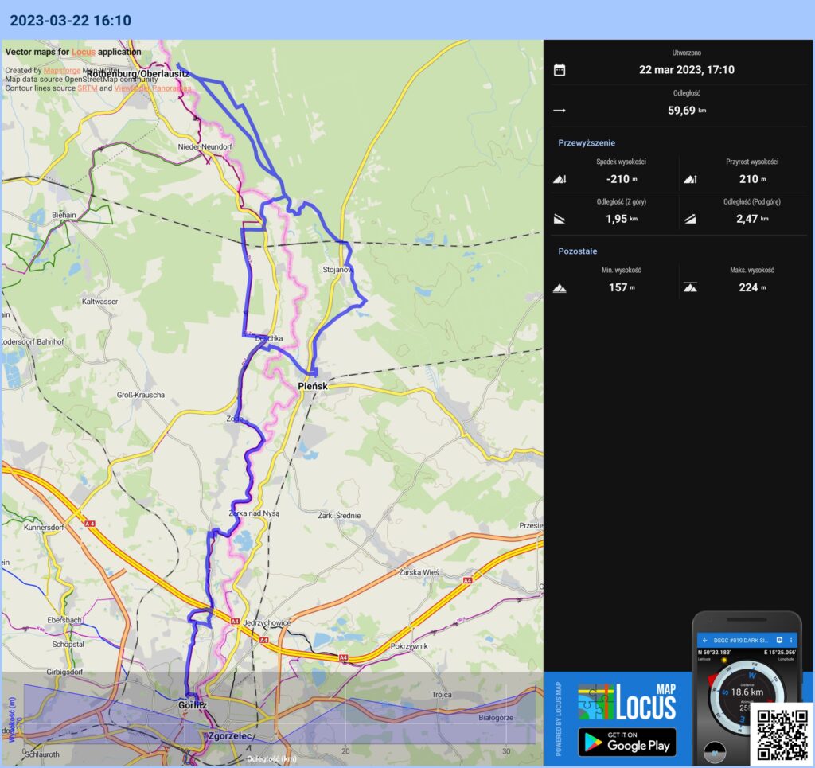The image size is (815, 768).
Task: Open the Viewfinder Panoramas link
Action: (x=152, y=88)
